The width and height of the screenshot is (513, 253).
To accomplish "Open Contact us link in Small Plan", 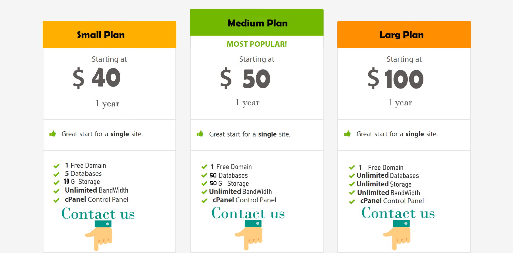I will pos(98,214).
